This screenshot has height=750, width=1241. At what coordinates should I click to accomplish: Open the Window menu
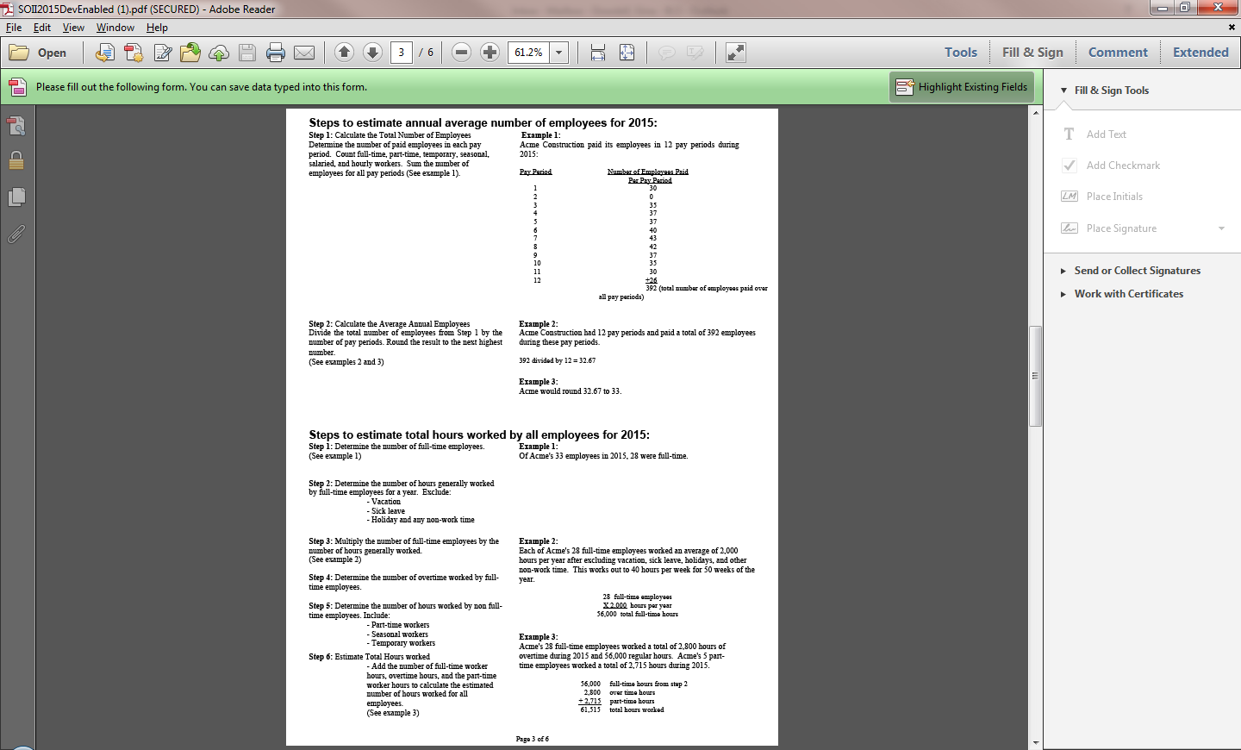coord(115,28)
